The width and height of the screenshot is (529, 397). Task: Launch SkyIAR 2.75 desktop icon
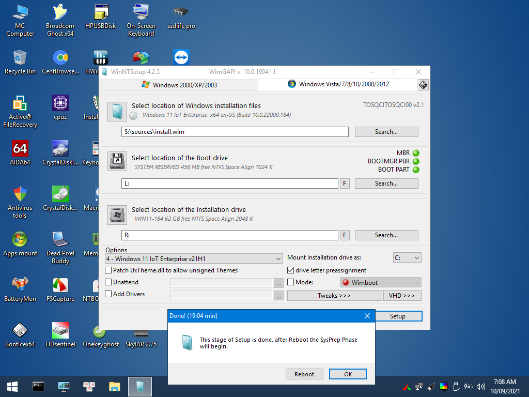point(141,339)
